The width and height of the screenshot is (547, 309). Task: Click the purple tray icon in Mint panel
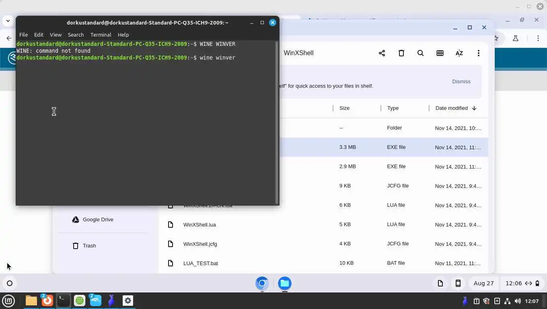(x=465, y=301)
